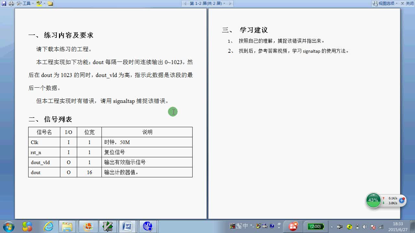
Task: Click the battery (2:00) indicator
Action: click(315, 227)
